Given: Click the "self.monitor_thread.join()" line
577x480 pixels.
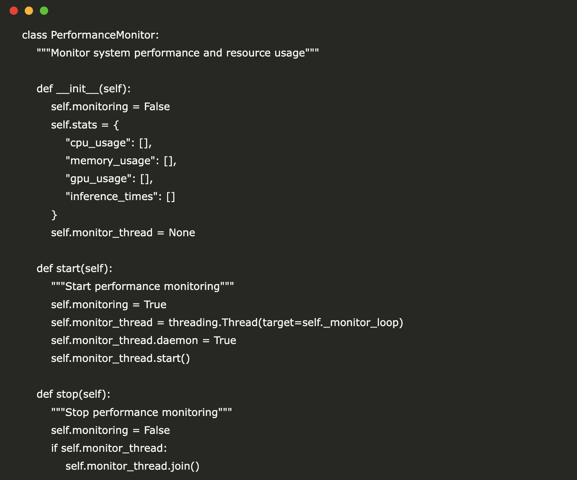Looking at the screenshot, I should pyautogui.click(x=132, y=466).
